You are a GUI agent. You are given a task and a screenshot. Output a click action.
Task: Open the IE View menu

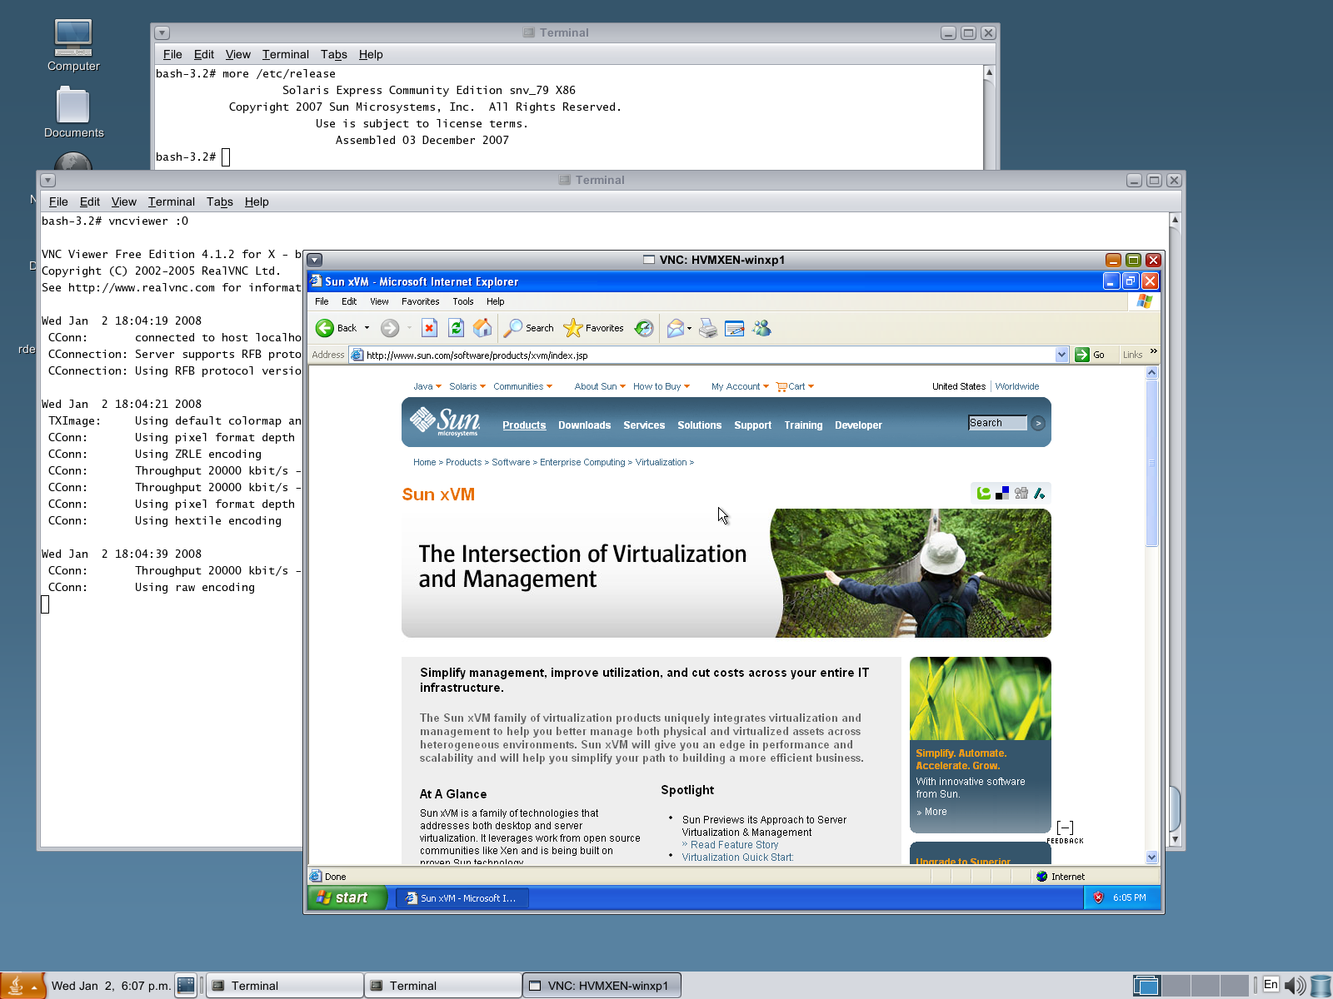379,301
